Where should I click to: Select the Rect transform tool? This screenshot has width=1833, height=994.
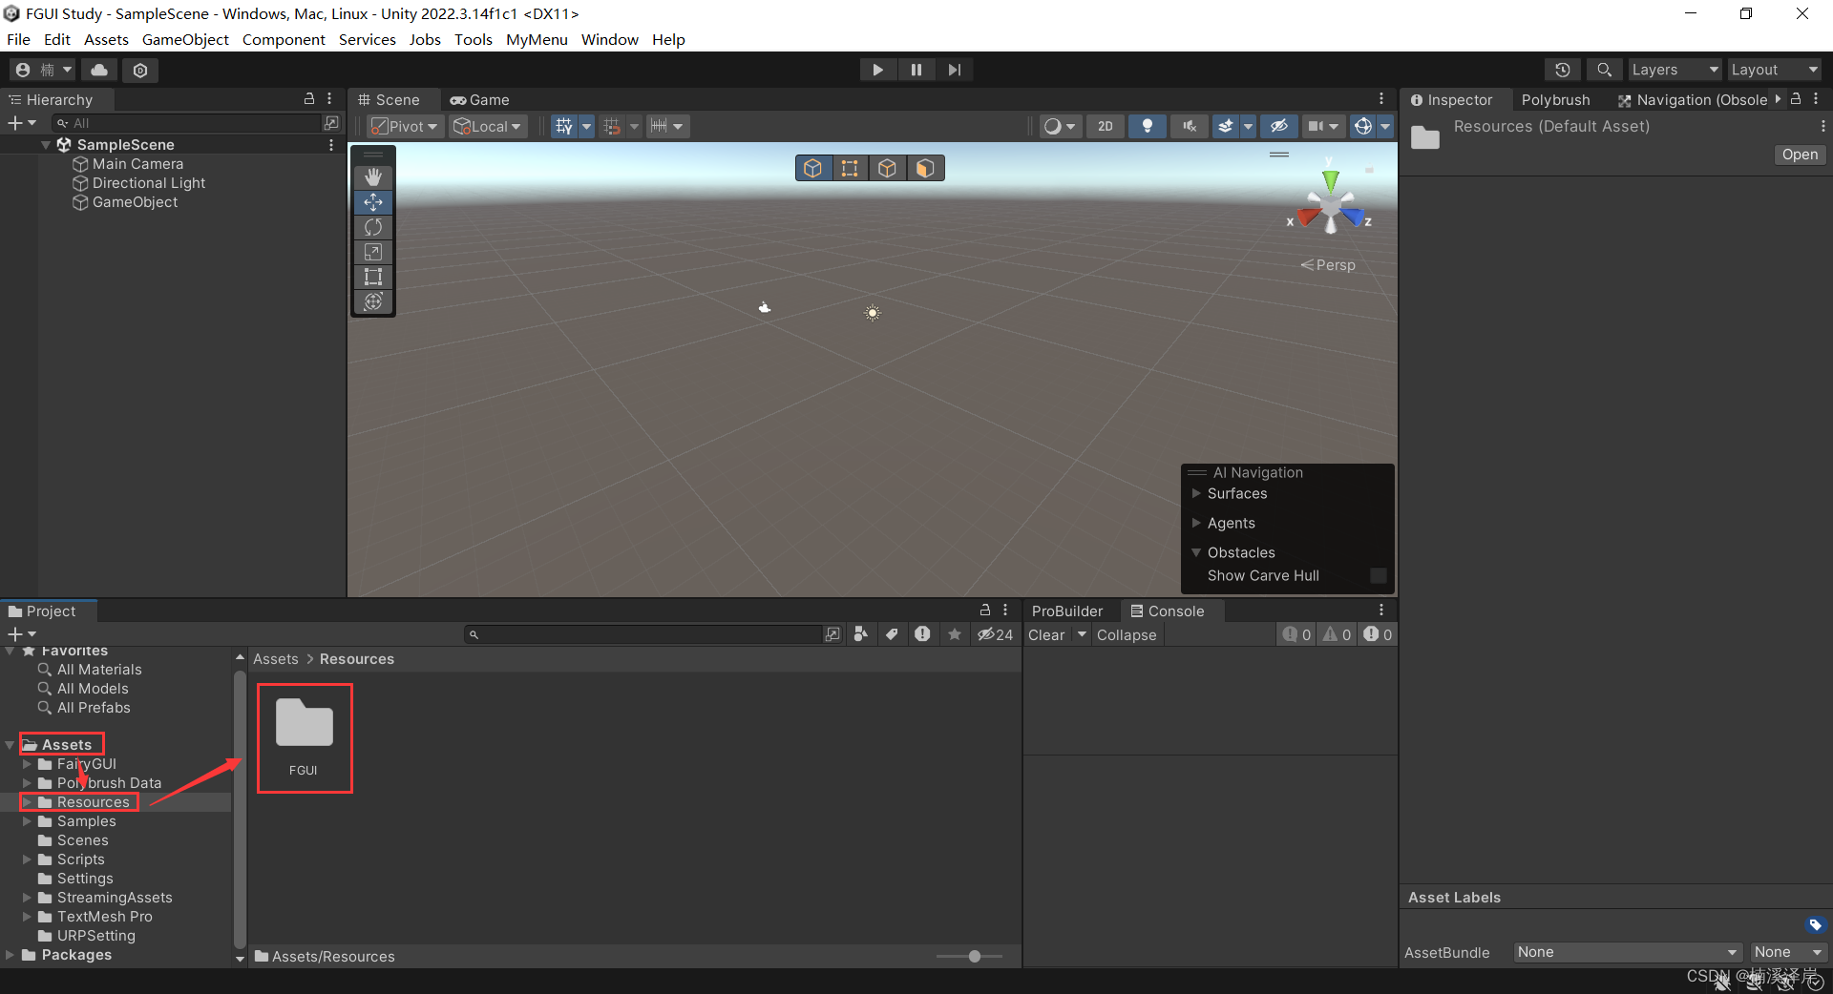(373, 277)
